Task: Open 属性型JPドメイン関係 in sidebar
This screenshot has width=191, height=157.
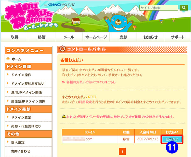Action: [28, 101]
